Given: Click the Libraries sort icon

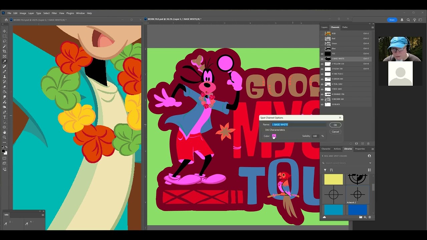Looking at the screenshot, I should 331,170.
